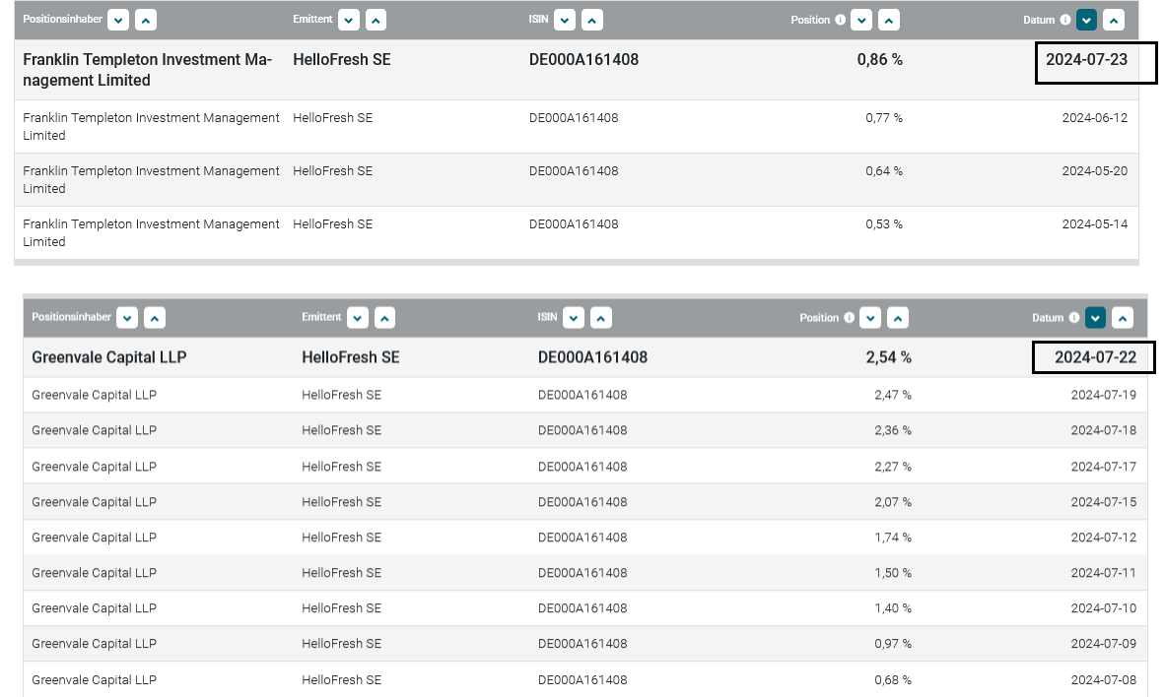Select the bold HelloFresh SE in Greenvale table

coord(351,357)
